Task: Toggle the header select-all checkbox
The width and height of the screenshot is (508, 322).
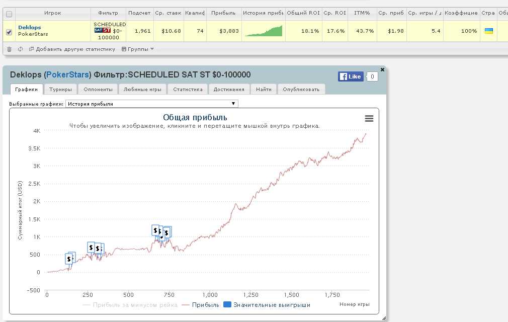Action: (9, 14)
